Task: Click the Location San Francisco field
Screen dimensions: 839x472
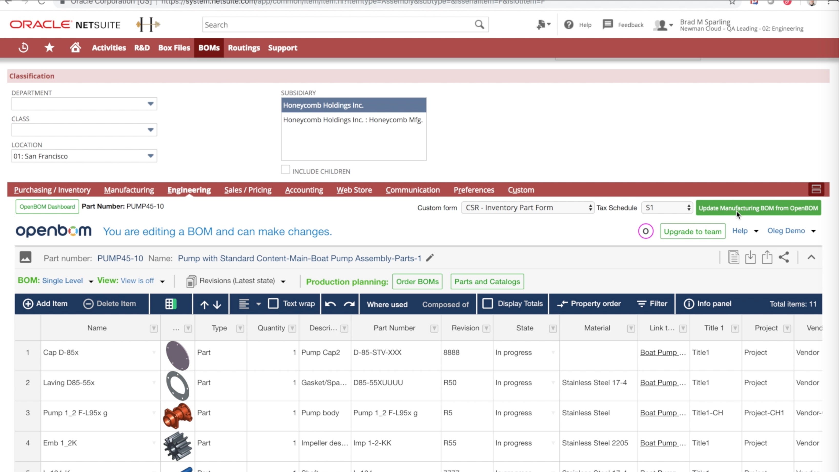Action: [x=84, y=156]
